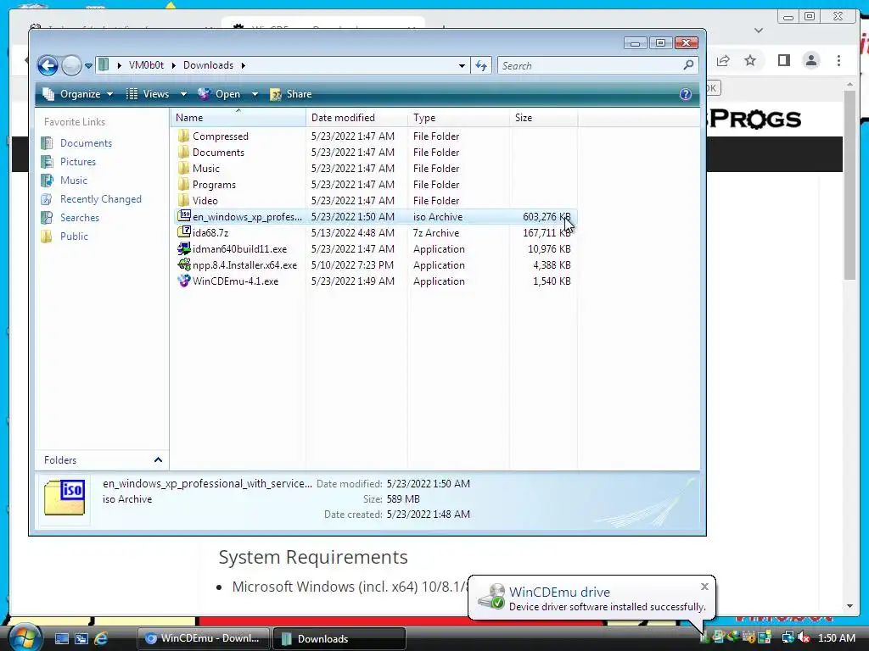This screenshot has width=869, height=651.
Task: Sort by the Date modified column header
Action: pyautogui.click(x=356, y=117)
